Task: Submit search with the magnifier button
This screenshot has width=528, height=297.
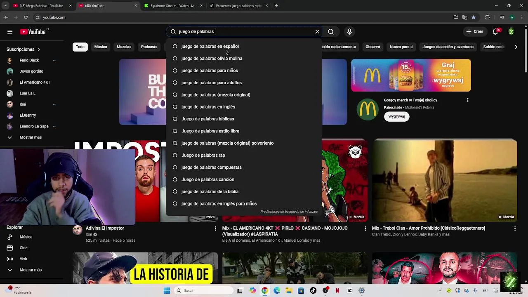Action: click(x=331, y=32)
